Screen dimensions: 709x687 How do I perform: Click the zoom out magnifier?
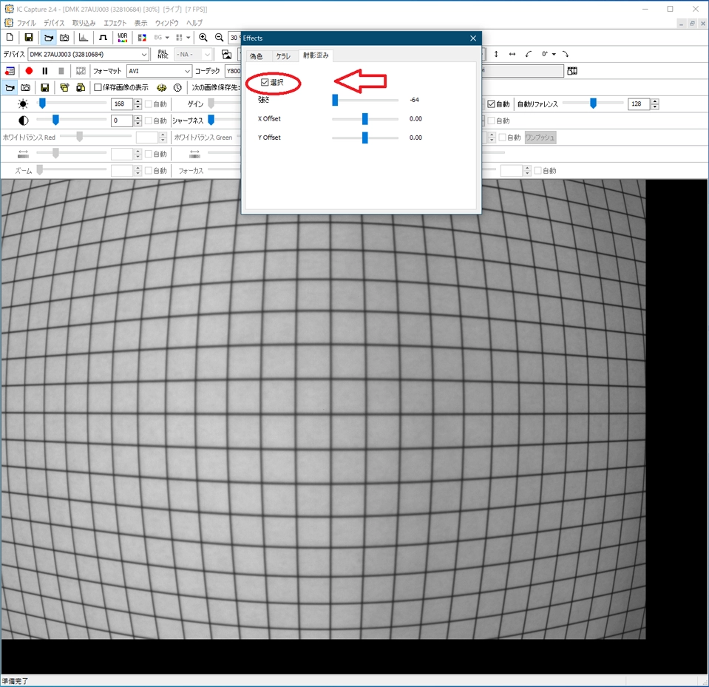[x=220, y=38]
